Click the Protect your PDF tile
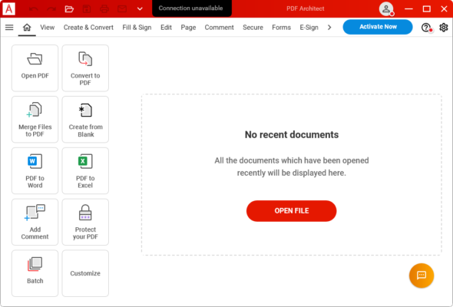 click(85, 222)
